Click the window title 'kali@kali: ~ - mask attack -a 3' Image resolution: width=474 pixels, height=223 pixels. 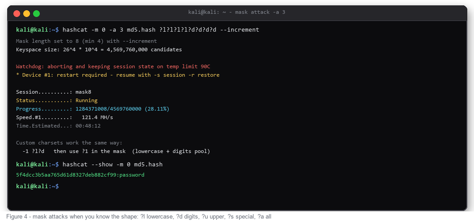pyautogui.click(x=237, y=12)
